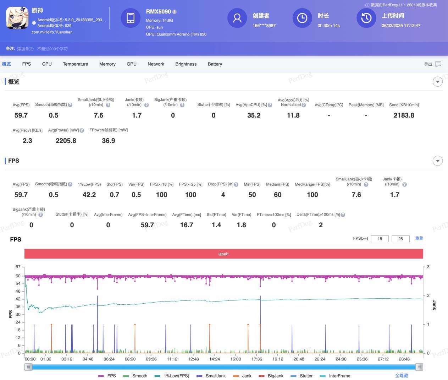Click the right handle of time range slider
The width and height of the screenshot is (448, 380).
click(419, 367)
